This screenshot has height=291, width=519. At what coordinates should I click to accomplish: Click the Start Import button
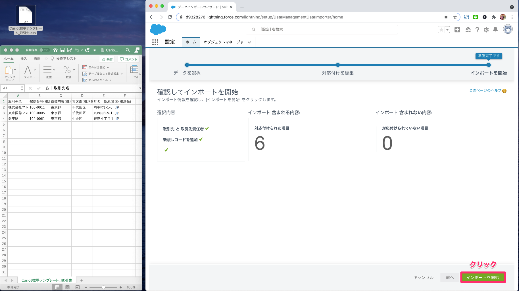point(483,277)
